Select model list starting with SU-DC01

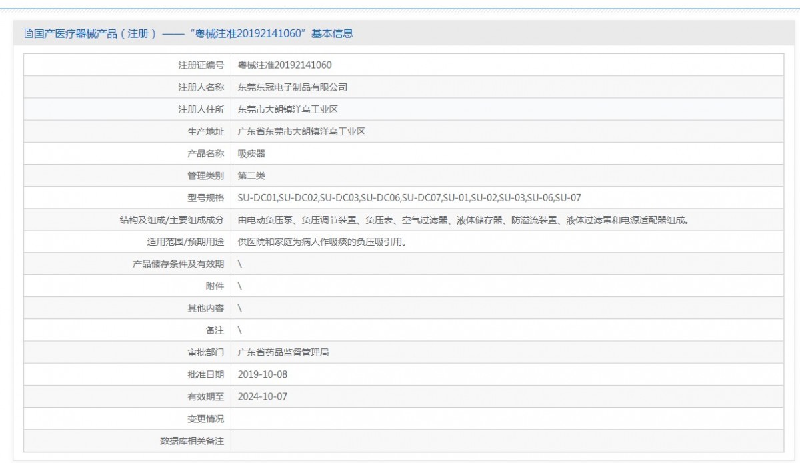[410, 197]
